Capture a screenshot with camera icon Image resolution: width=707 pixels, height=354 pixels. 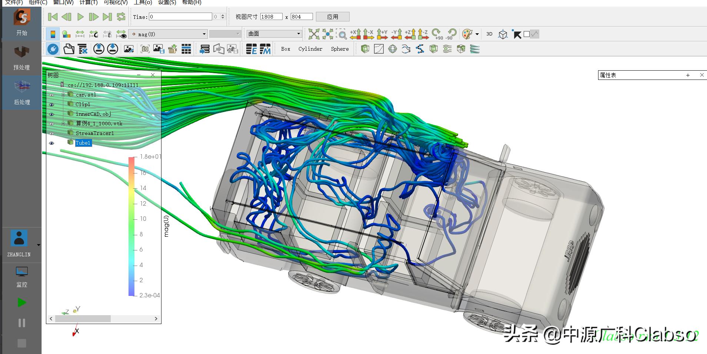click(145, 49)
